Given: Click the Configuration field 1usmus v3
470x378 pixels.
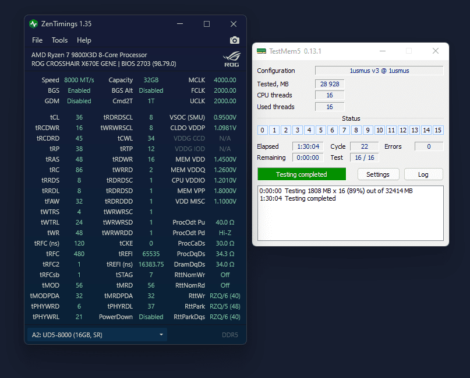Looking at the screenshot, I should point(379,71).
